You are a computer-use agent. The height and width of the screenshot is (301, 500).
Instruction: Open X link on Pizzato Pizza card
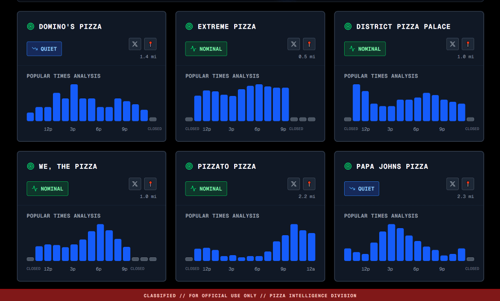(x=294, y=184)
